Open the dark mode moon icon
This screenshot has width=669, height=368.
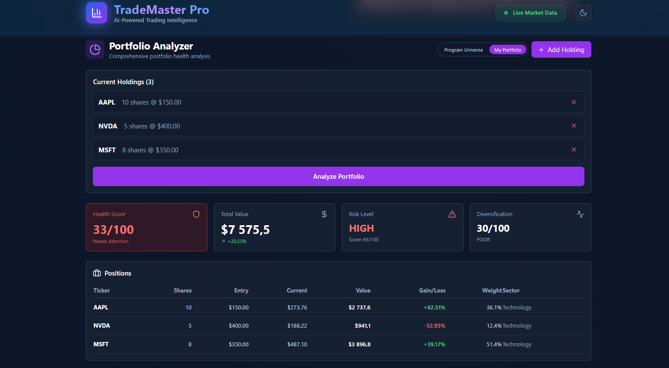(x=583, y=13)
